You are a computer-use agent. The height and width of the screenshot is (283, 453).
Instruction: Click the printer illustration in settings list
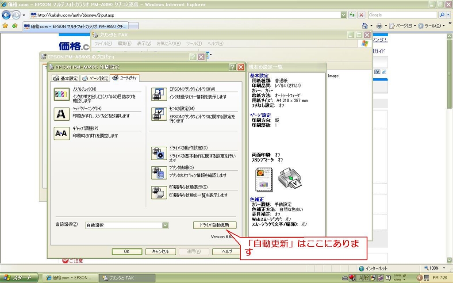pyautogui.click(x=290, y=179)
